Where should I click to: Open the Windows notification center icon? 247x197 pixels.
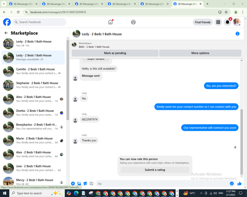(x=241, y=193)
